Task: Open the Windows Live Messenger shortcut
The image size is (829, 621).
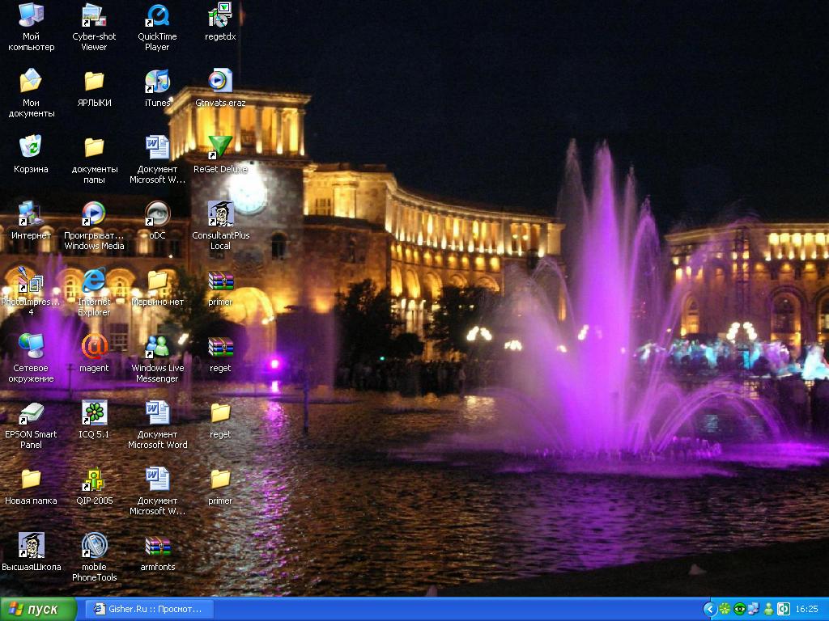Action: pos(157,347)
